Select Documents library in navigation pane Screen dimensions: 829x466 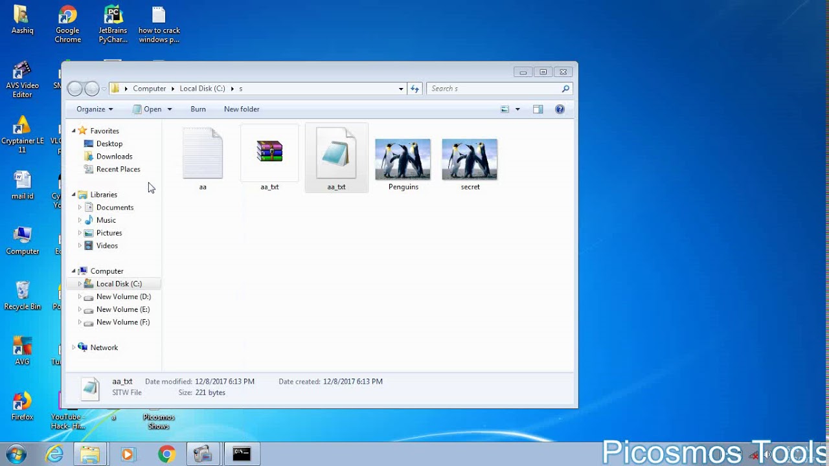pos(115,208)
